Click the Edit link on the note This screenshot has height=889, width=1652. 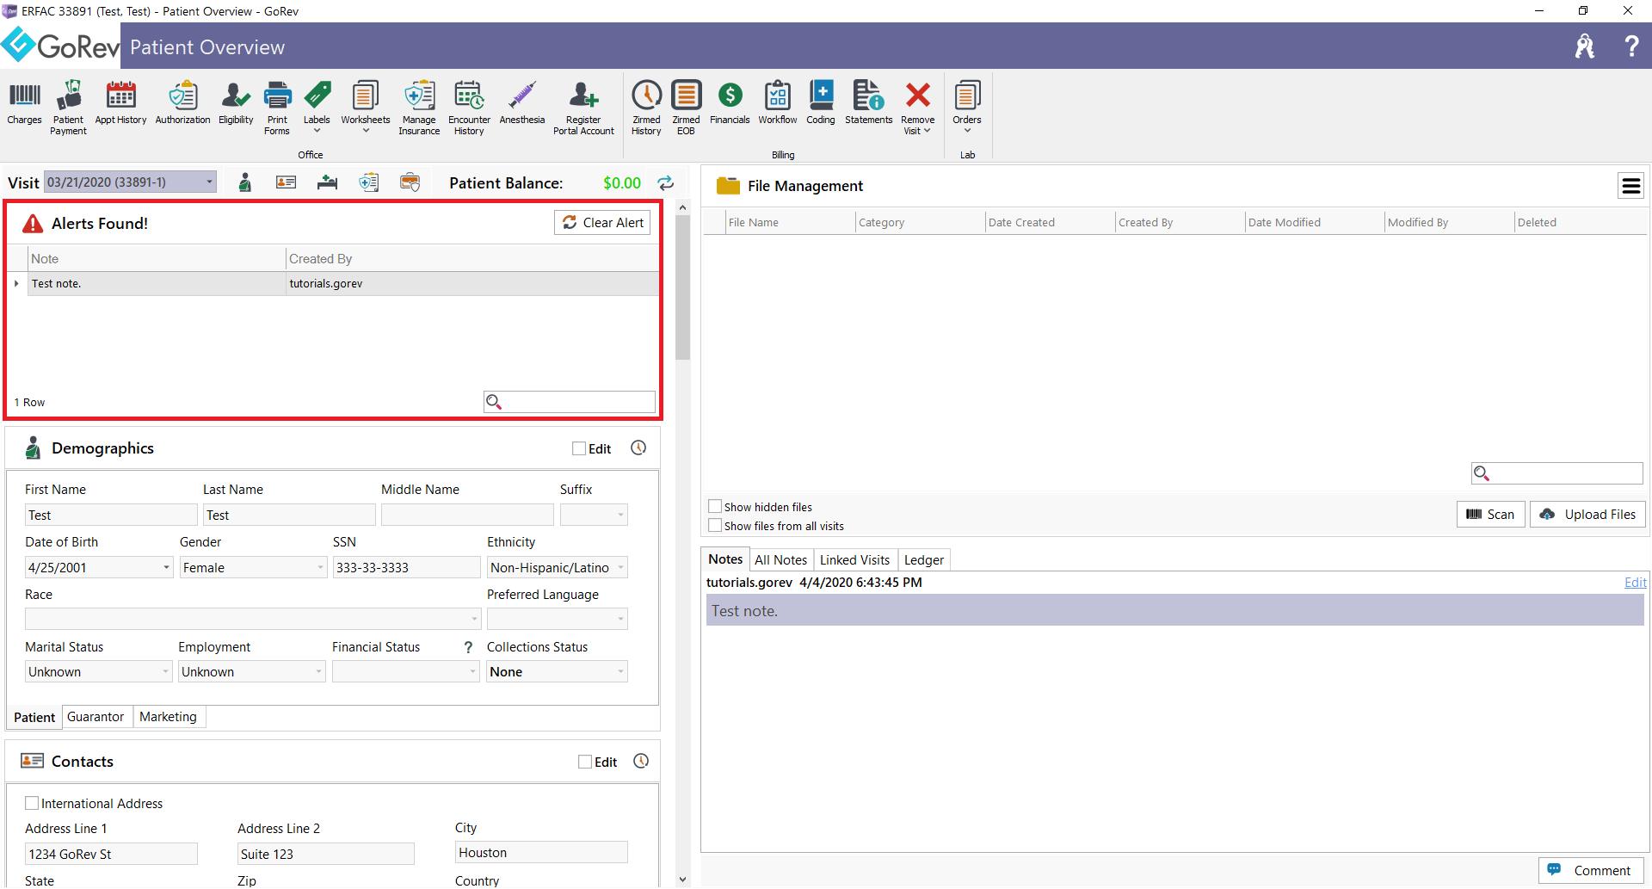click(x=1635, y=583)
